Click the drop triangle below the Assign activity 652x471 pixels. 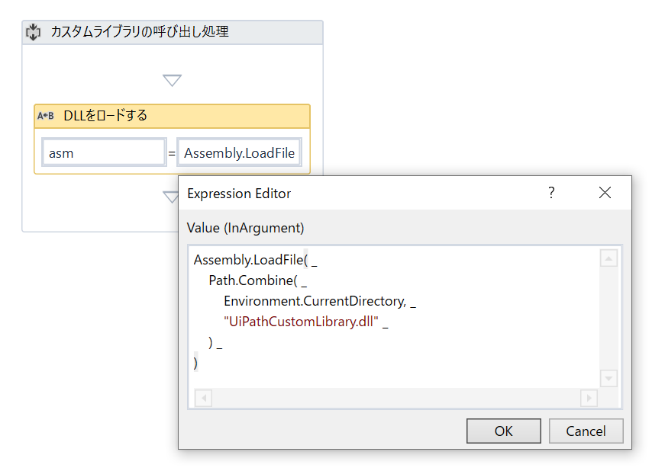pyautogui.click(x=170, y=197)
